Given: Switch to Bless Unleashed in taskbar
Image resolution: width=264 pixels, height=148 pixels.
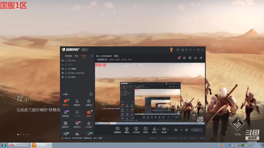Looking at the screenshot, I should [19, 145].
